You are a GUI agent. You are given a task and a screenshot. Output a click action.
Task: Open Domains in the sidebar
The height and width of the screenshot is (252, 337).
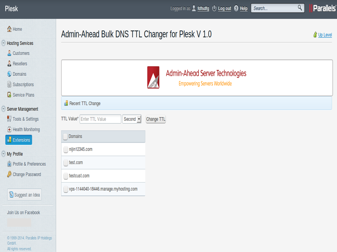pyautogui.click(x=19, y=74)
